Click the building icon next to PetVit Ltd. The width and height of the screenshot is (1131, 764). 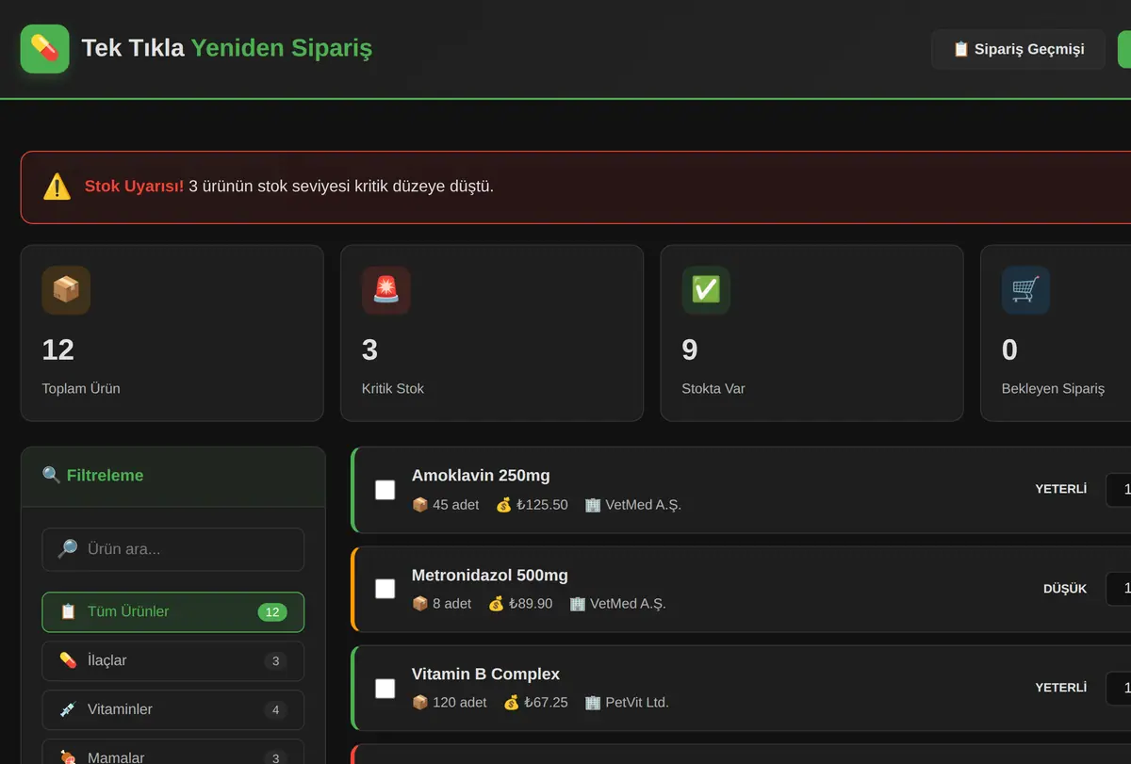pyautogui.click(x=593, y=703)
